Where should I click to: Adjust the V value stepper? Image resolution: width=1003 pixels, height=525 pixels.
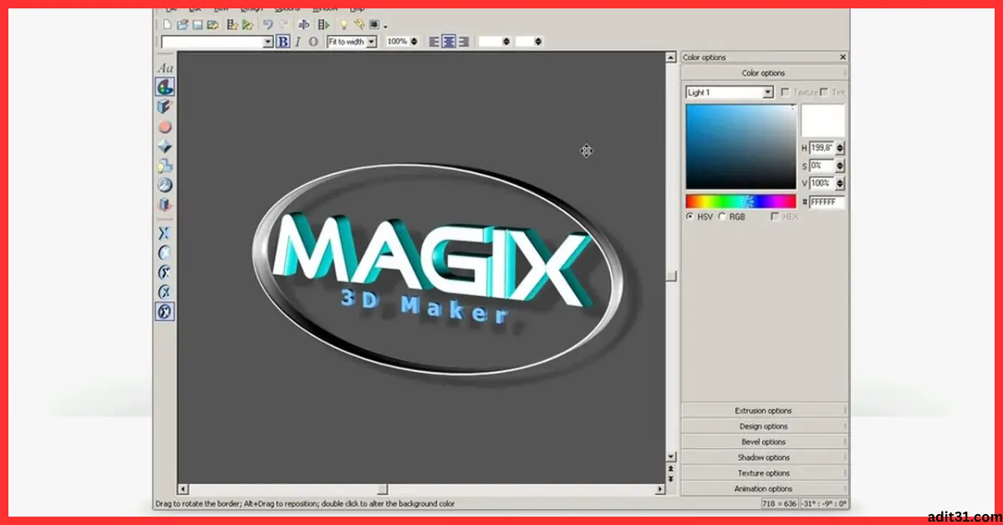point(840,183)
